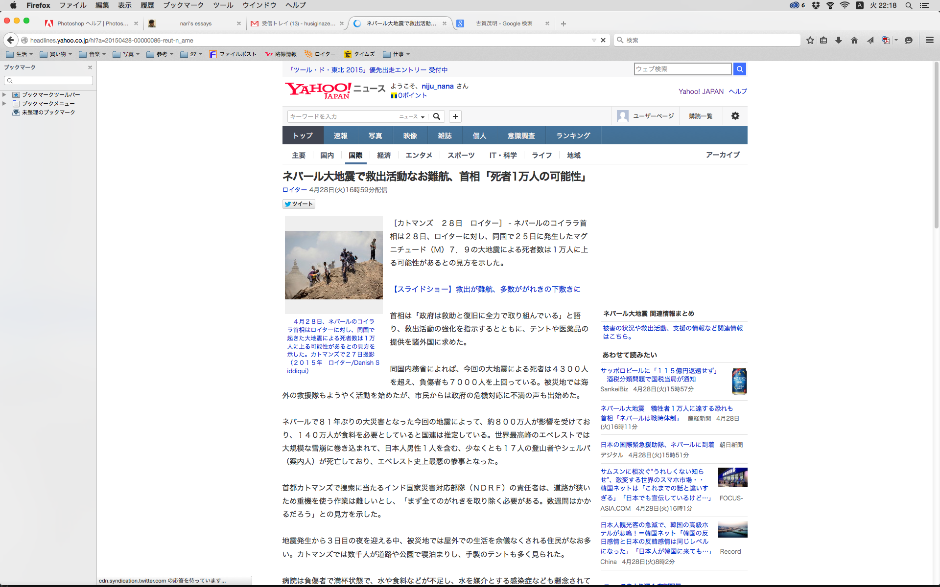Switch to the nari's essays tab
The width and height of the screenshot is (940, 587).
[x=195, y=23]
